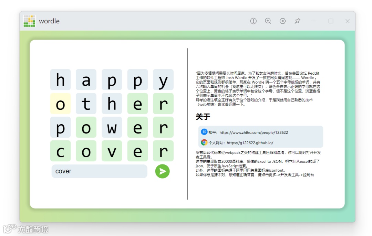Image resolution: width=372 pixels, height=236 pixels.
Task: Click the 't' tile in other row
Action: click(86, 104)
